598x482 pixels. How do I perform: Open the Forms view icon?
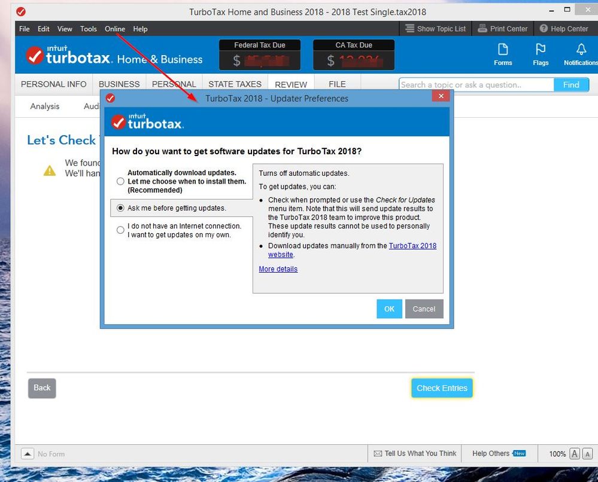(503, 54)
